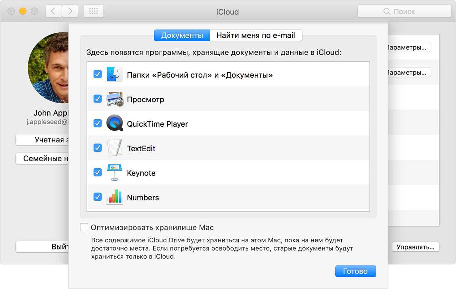The image size is (456, 289).
Task: Click the Keynote app icon
Action: [x=114, y=173]
